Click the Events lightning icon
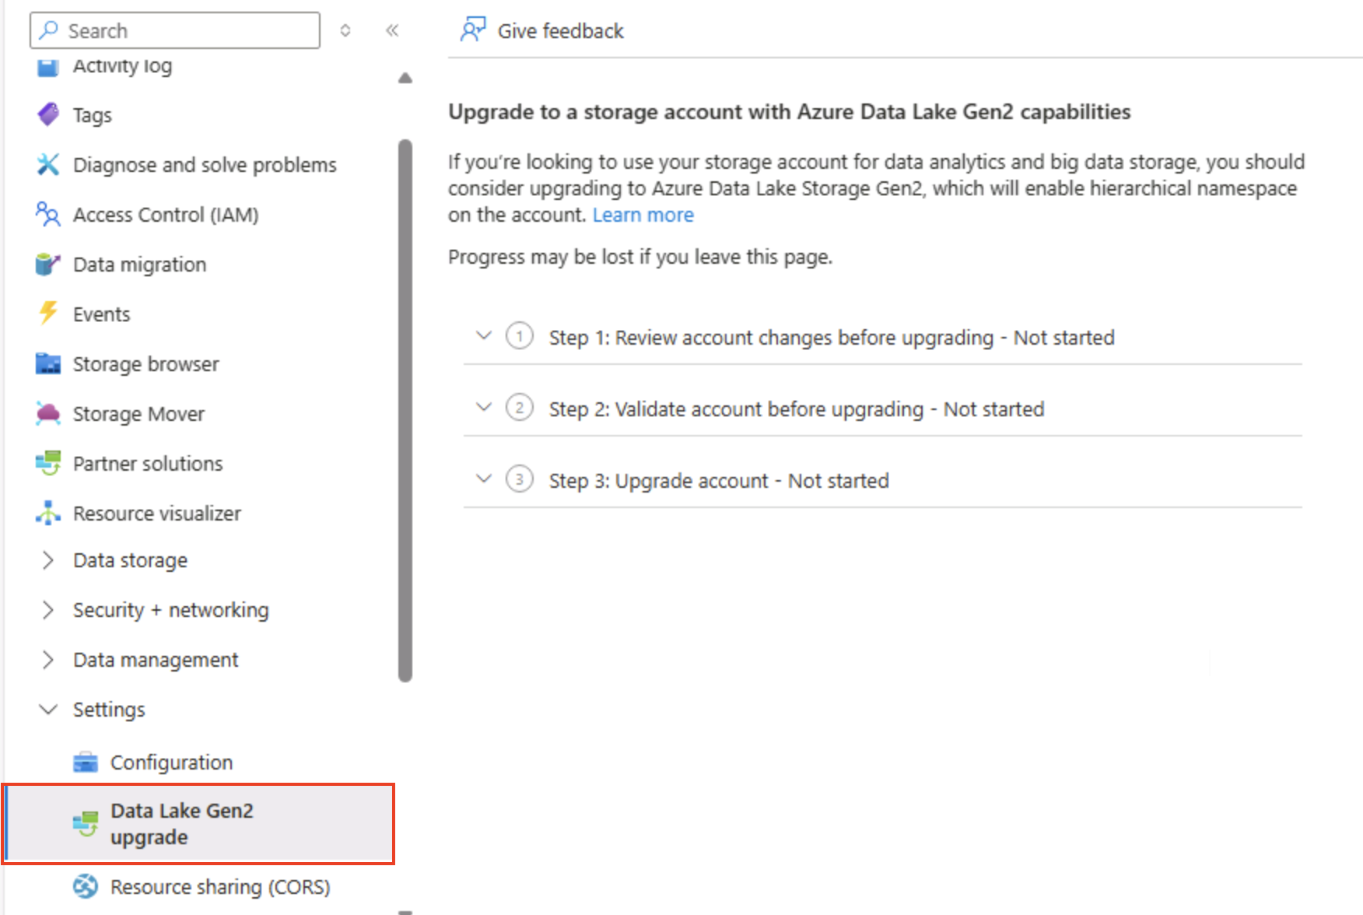This screenshot has height=915, width=1363. (x=47, y=314)
